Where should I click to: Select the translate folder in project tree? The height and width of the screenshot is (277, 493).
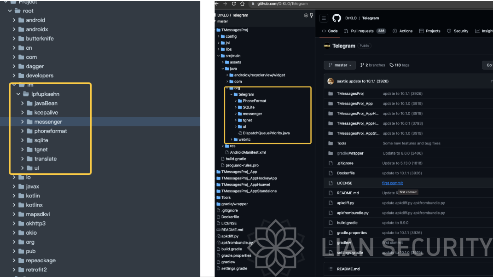tap(46, 159)
